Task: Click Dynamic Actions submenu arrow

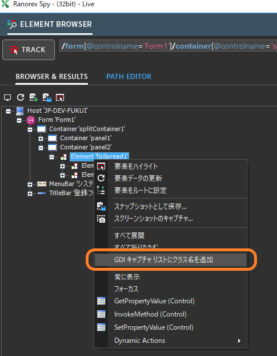Action: click(x=239, y=341)
